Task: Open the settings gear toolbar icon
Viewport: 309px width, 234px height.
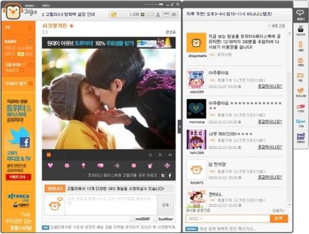Action: coord(174,14)
